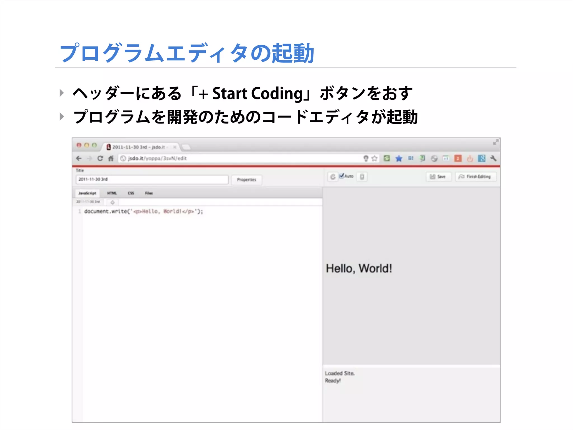
Task: Click the add-file crosshair icon tab
Action: click(112, 202)
